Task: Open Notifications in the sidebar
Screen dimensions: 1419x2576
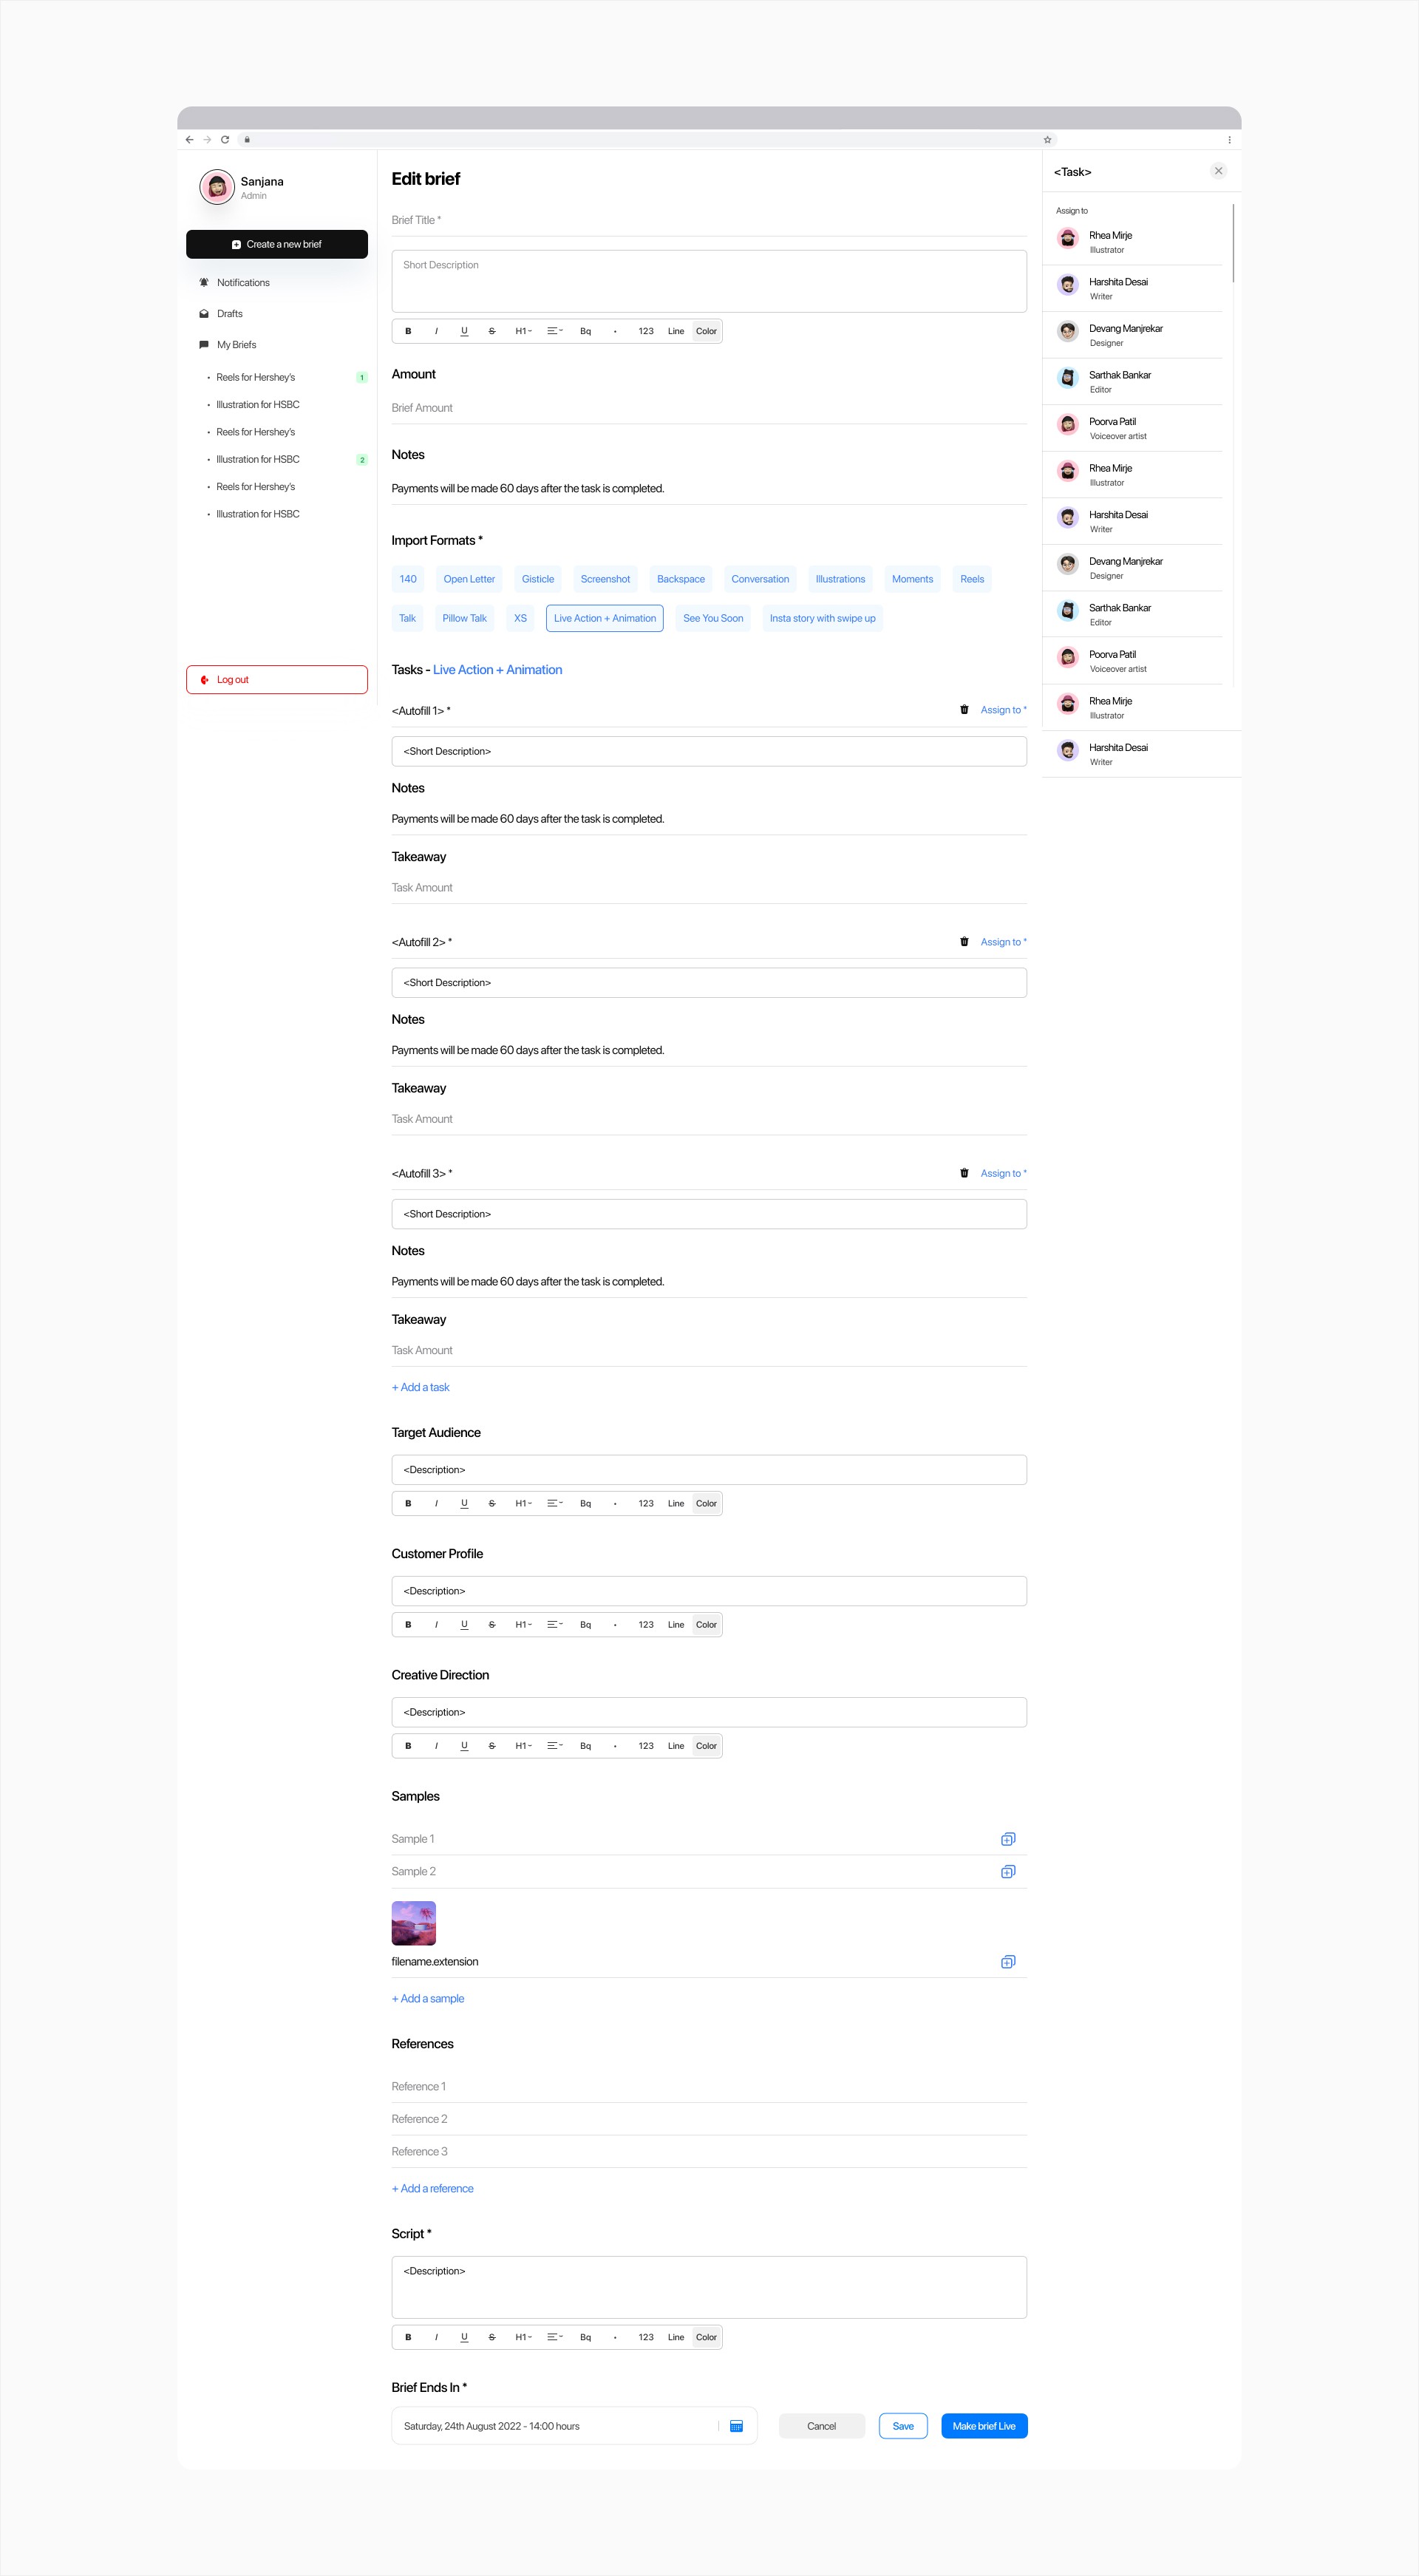Action: click(x=243, y=283)
